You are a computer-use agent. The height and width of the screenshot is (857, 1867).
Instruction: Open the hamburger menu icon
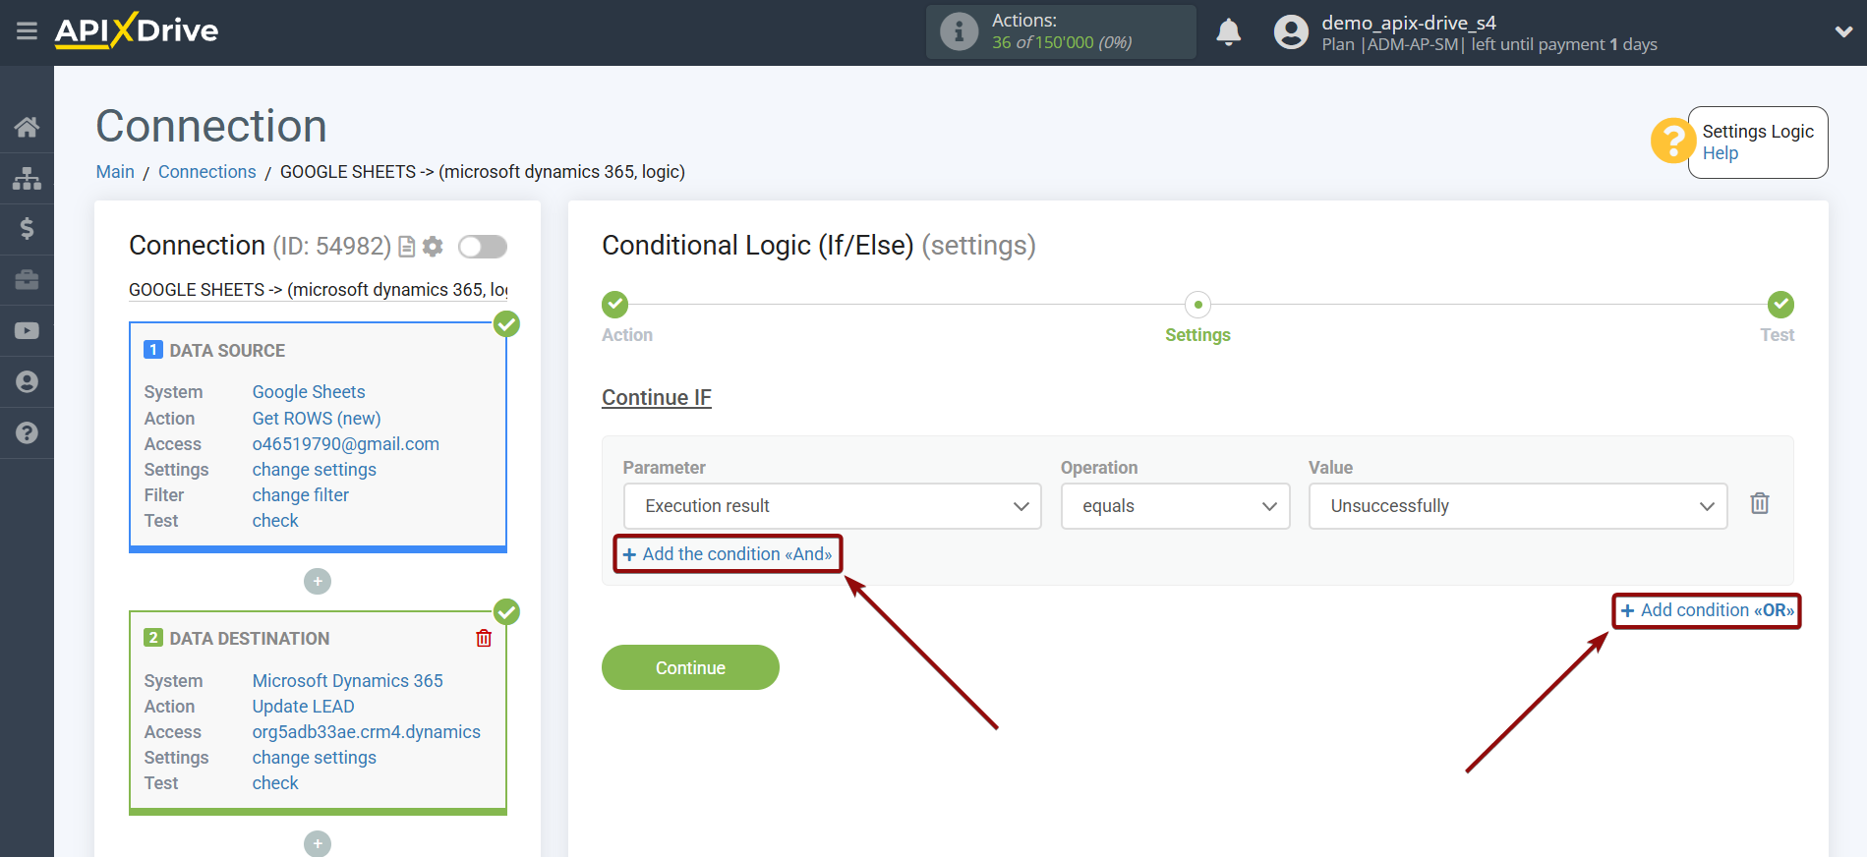pyautogui.click(x=27, y=31)
